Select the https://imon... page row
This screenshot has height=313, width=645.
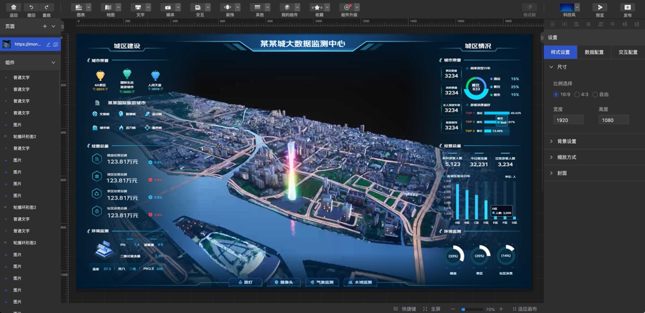30,44
